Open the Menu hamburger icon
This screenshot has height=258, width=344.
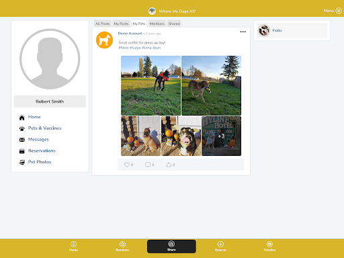coord(339,11)
